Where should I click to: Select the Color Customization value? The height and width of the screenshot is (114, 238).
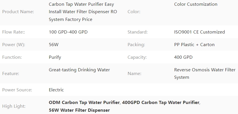point(196,4)
